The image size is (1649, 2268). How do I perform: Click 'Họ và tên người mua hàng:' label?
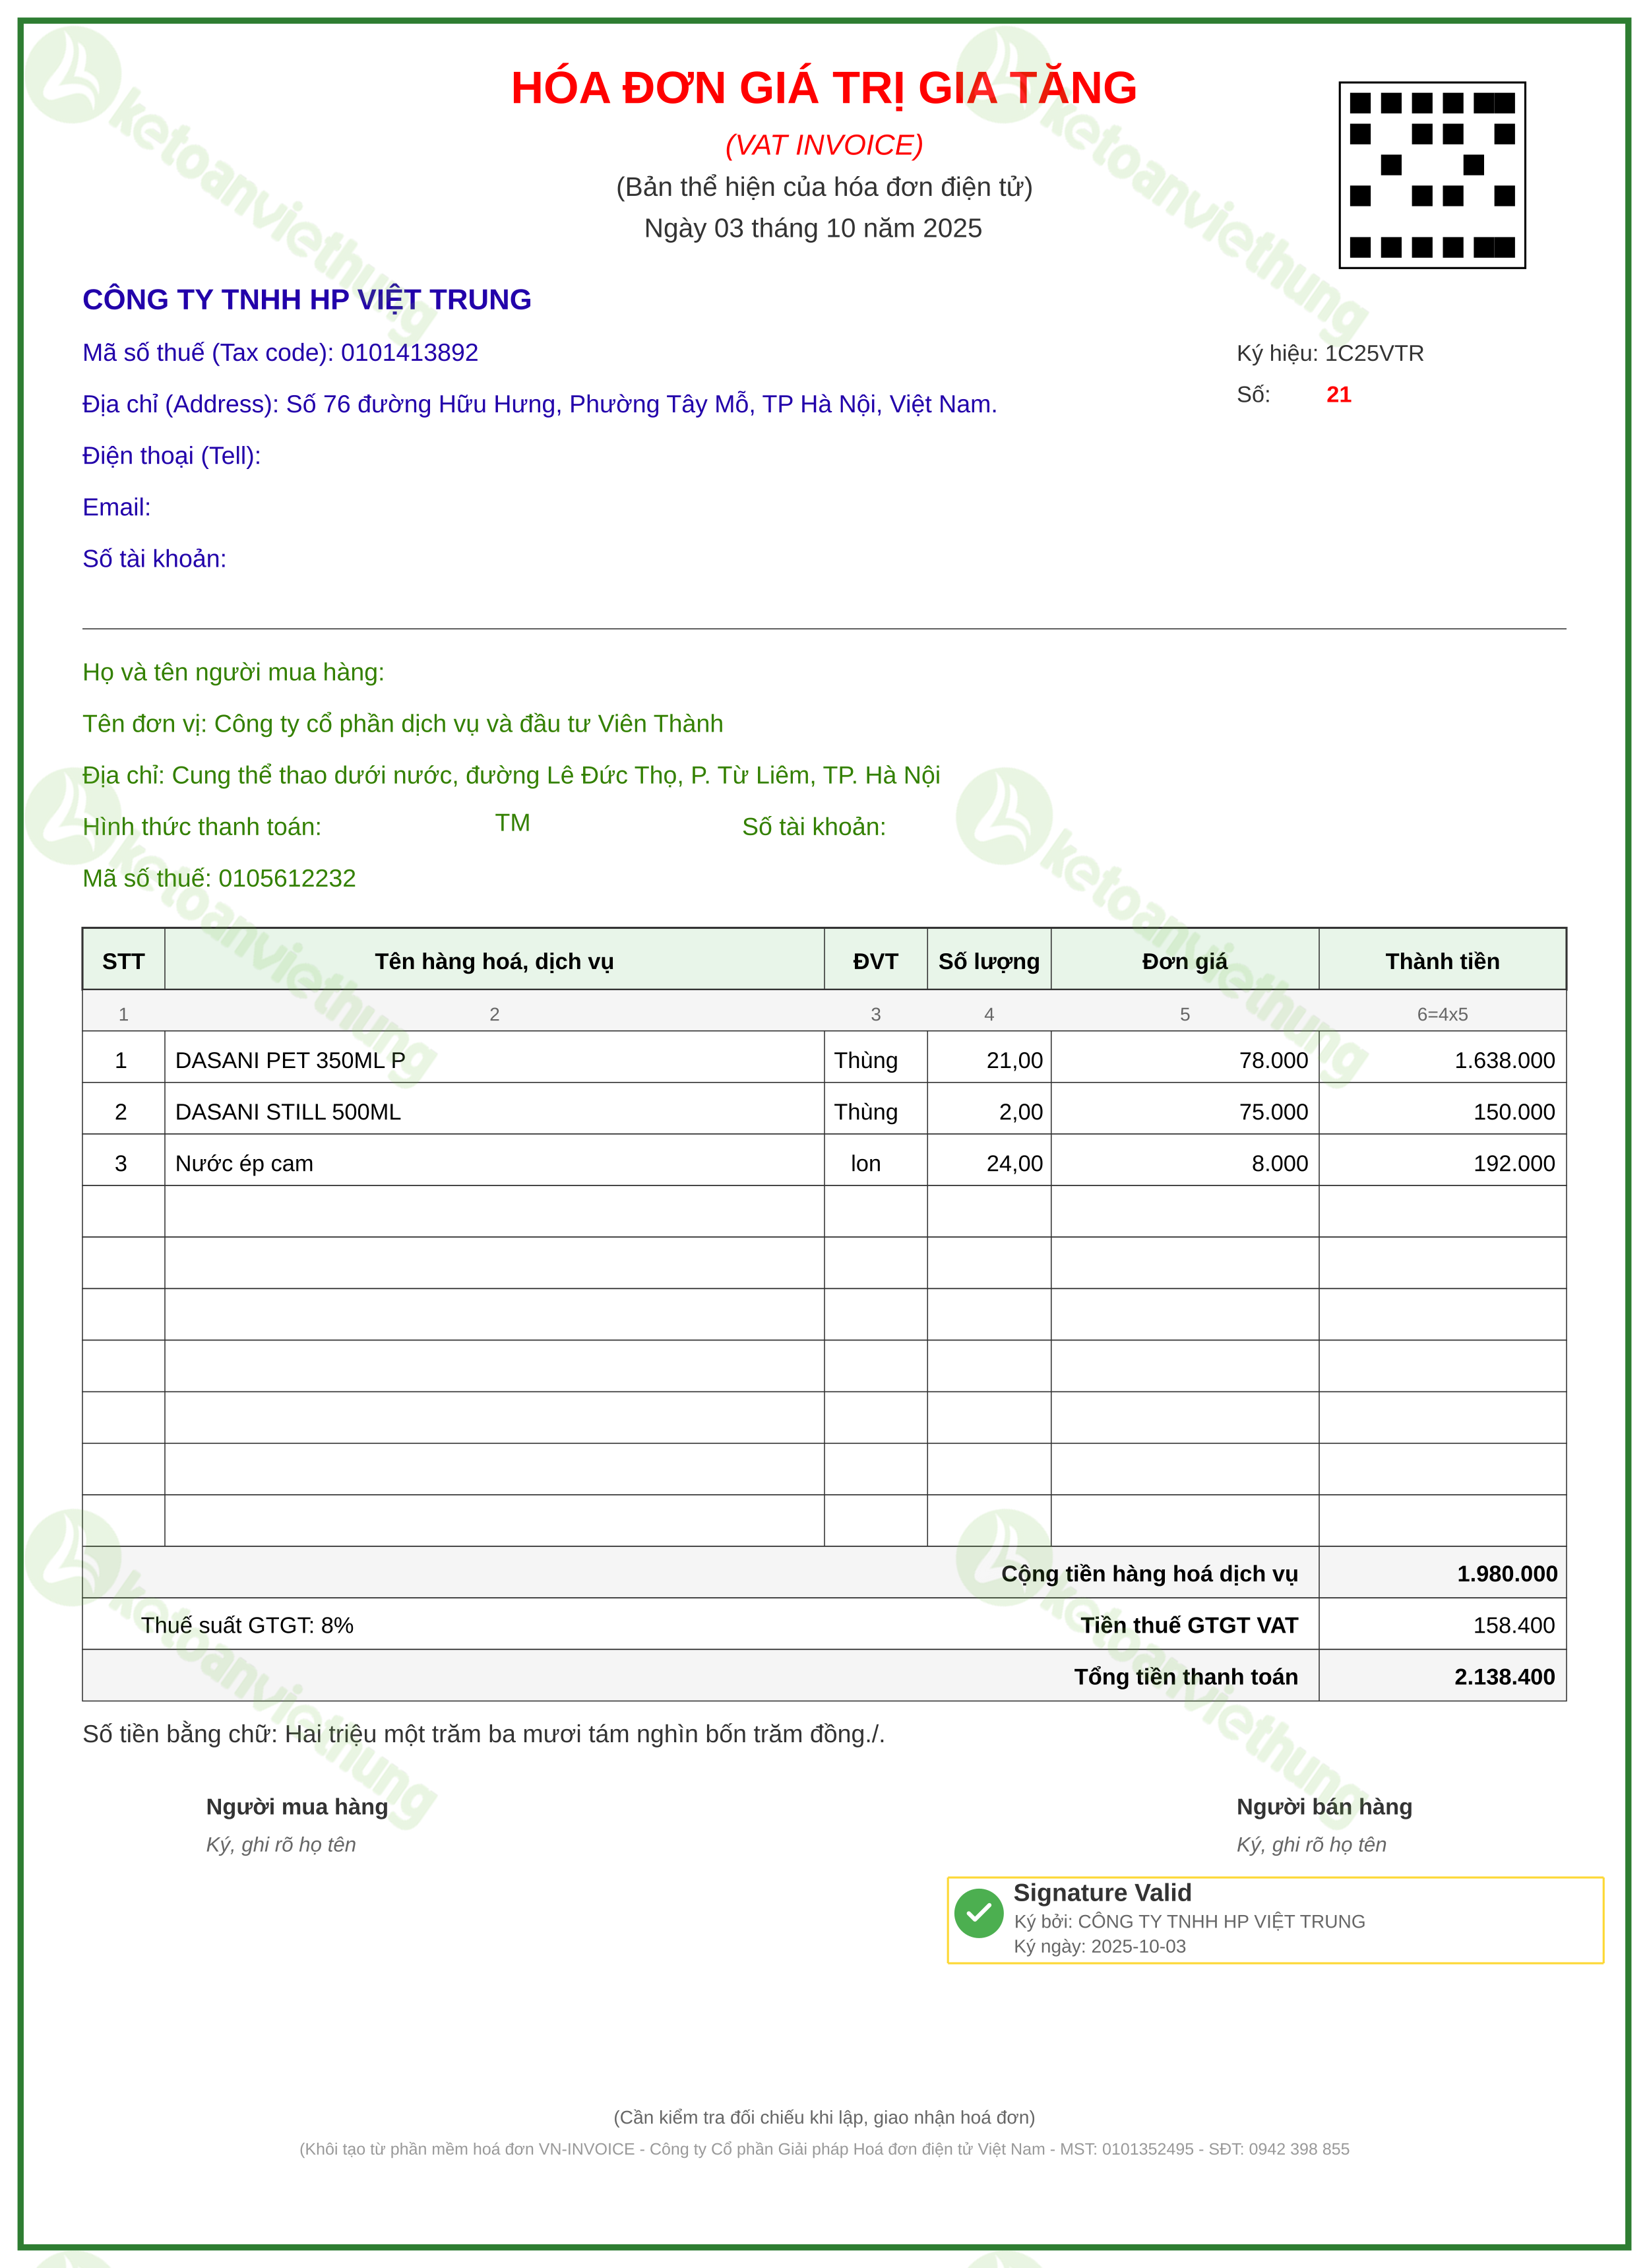coord(234,672)
